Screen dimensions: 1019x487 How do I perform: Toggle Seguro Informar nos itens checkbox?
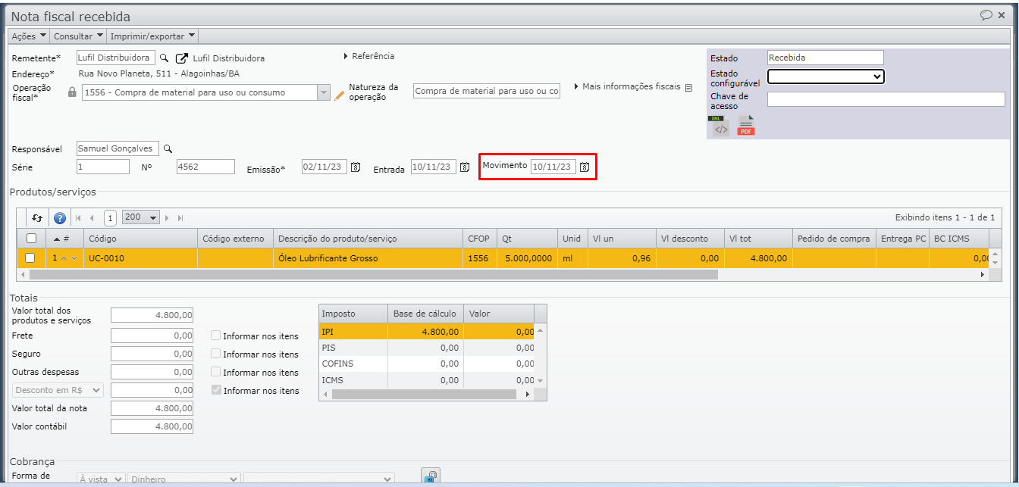click(216, 354)
